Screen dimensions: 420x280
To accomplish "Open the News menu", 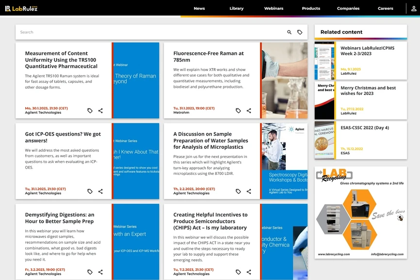I will point(199,9).
